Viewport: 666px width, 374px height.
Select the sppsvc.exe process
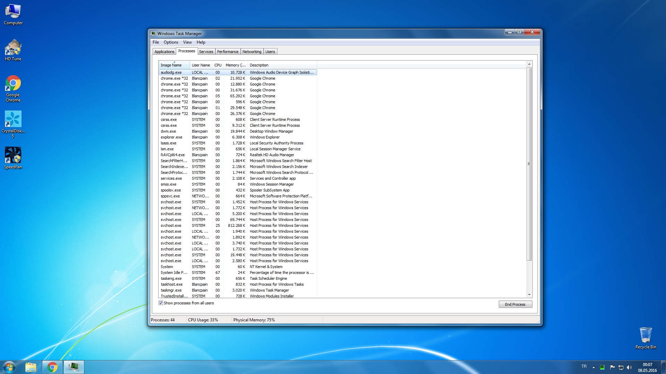coord(238,196)
